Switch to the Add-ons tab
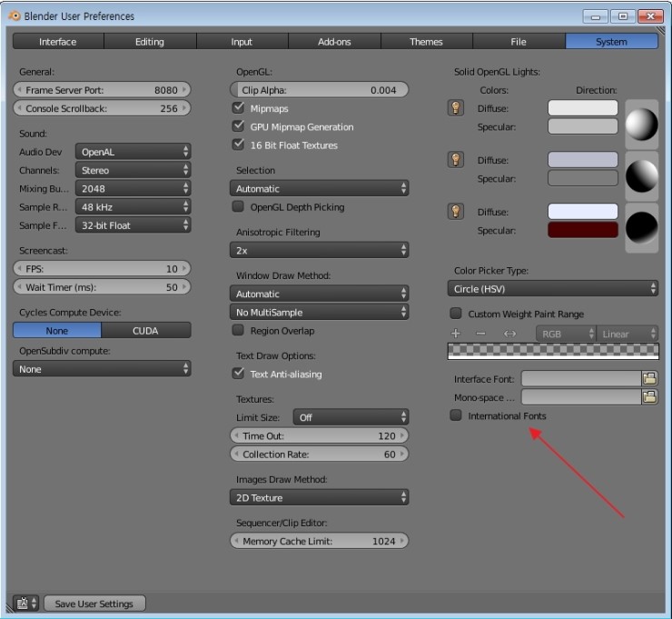Screen dimensions: 672x619 [334, 42]
